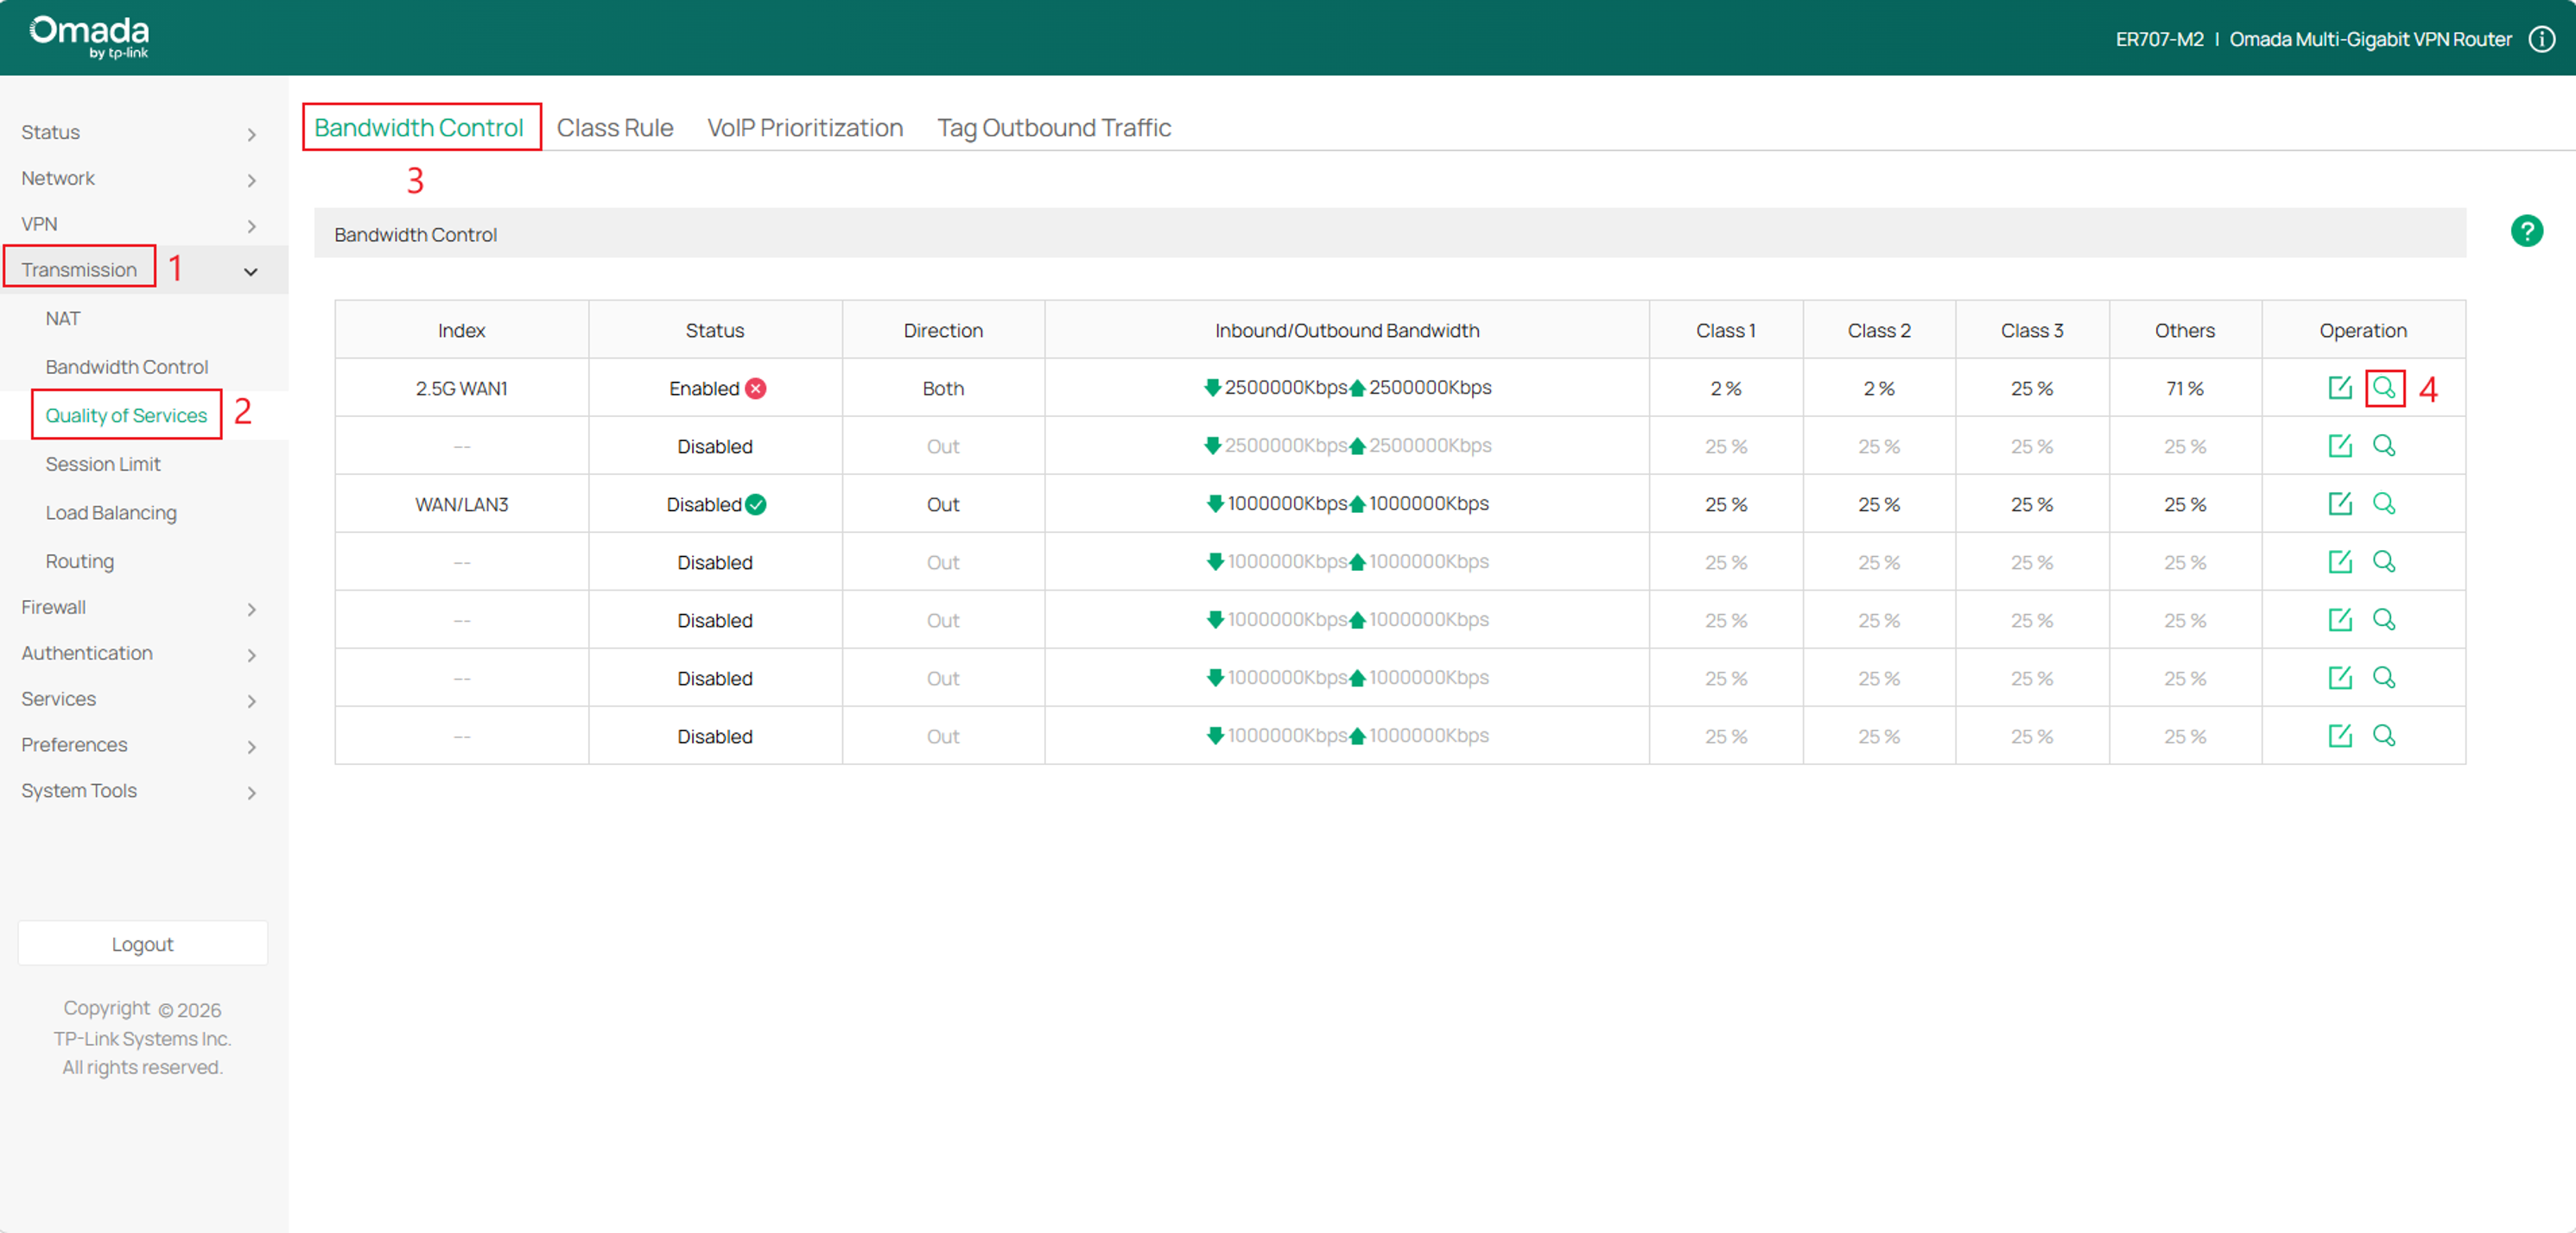Switch to the Class Rule tab

pos(615,128)
